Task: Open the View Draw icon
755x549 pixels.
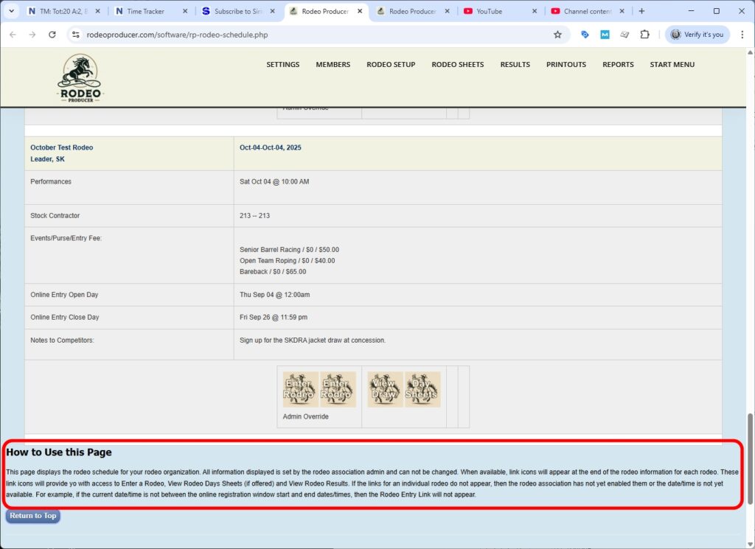Action: [385, 389]
